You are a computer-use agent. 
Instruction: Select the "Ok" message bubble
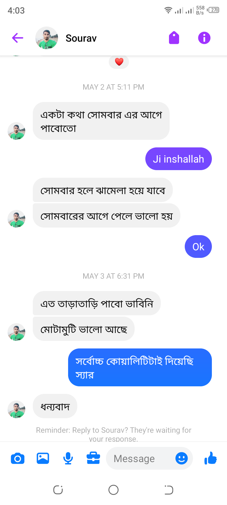(198, 247)
